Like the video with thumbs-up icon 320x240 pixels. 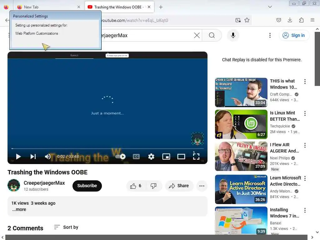point(136,186)
